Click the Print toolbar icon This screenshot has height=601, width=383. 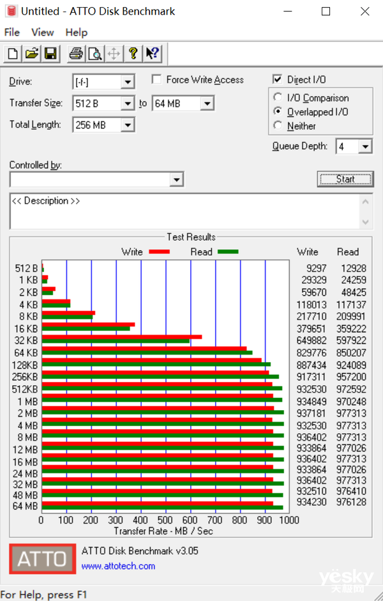coord(77,54)
